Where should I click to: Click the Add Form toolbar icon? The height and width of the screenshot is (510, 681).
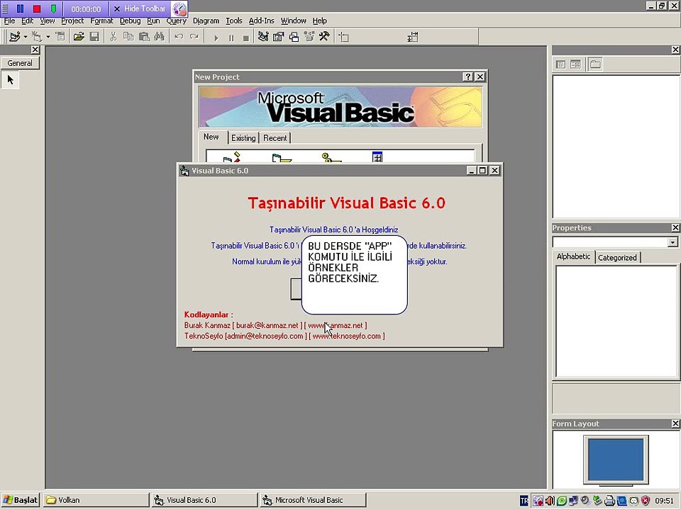pyautogui.click(x=36, y=37)
